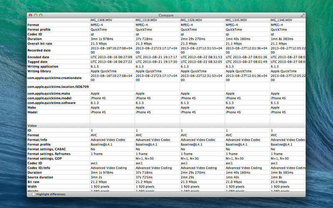
Task: Select the cell UTC 2013-08-21 19:17:30
Action: pos(157,62)
